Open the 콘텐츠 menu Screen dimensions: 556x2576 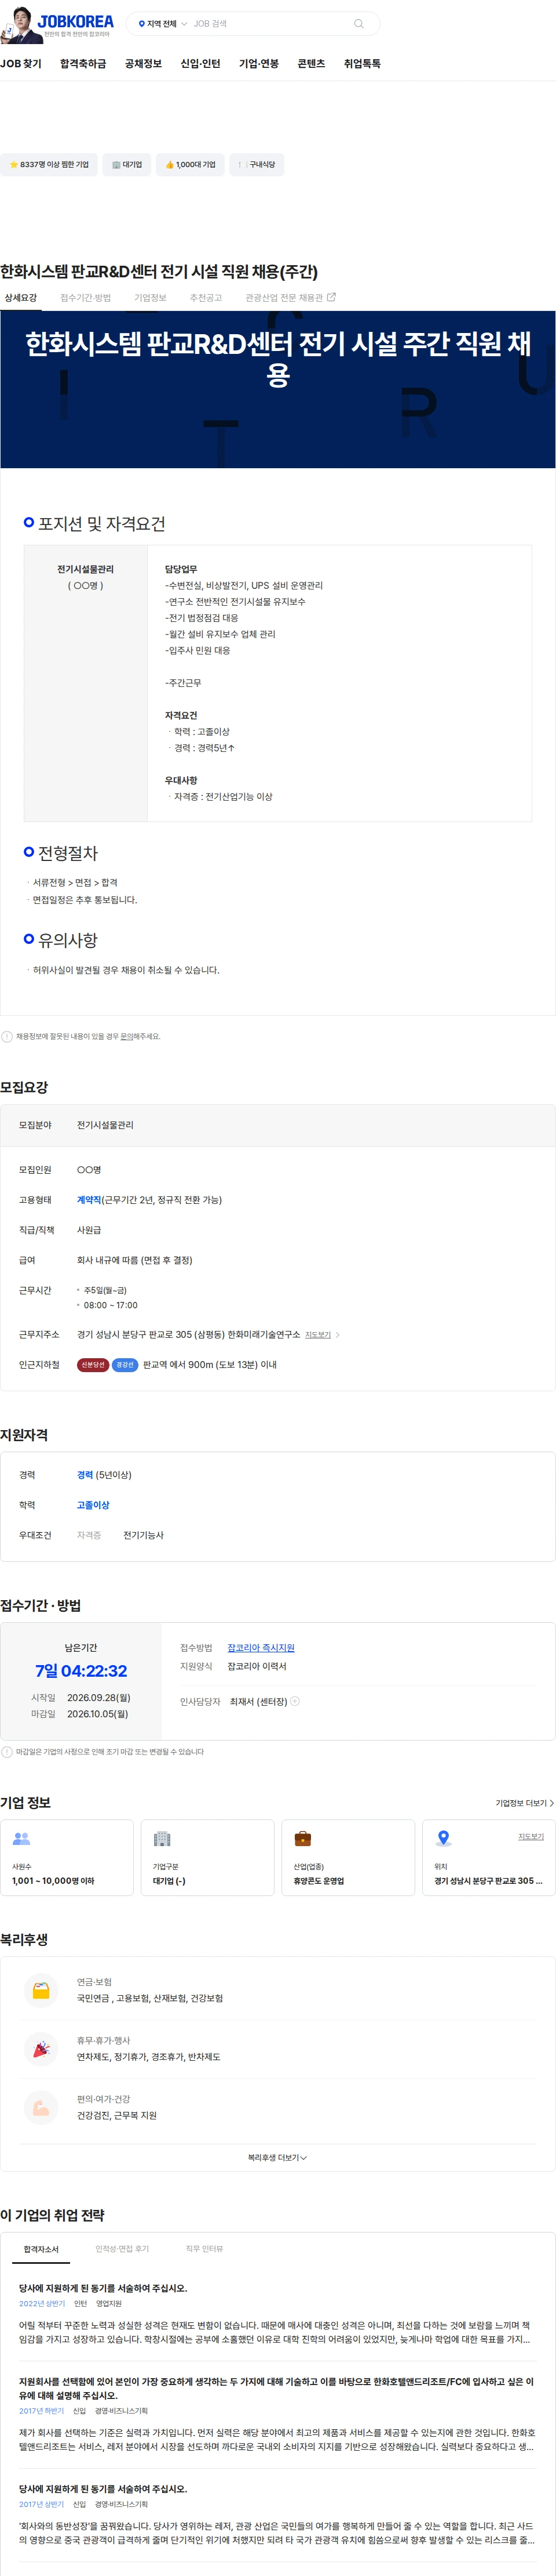click(x=312, y=63)
